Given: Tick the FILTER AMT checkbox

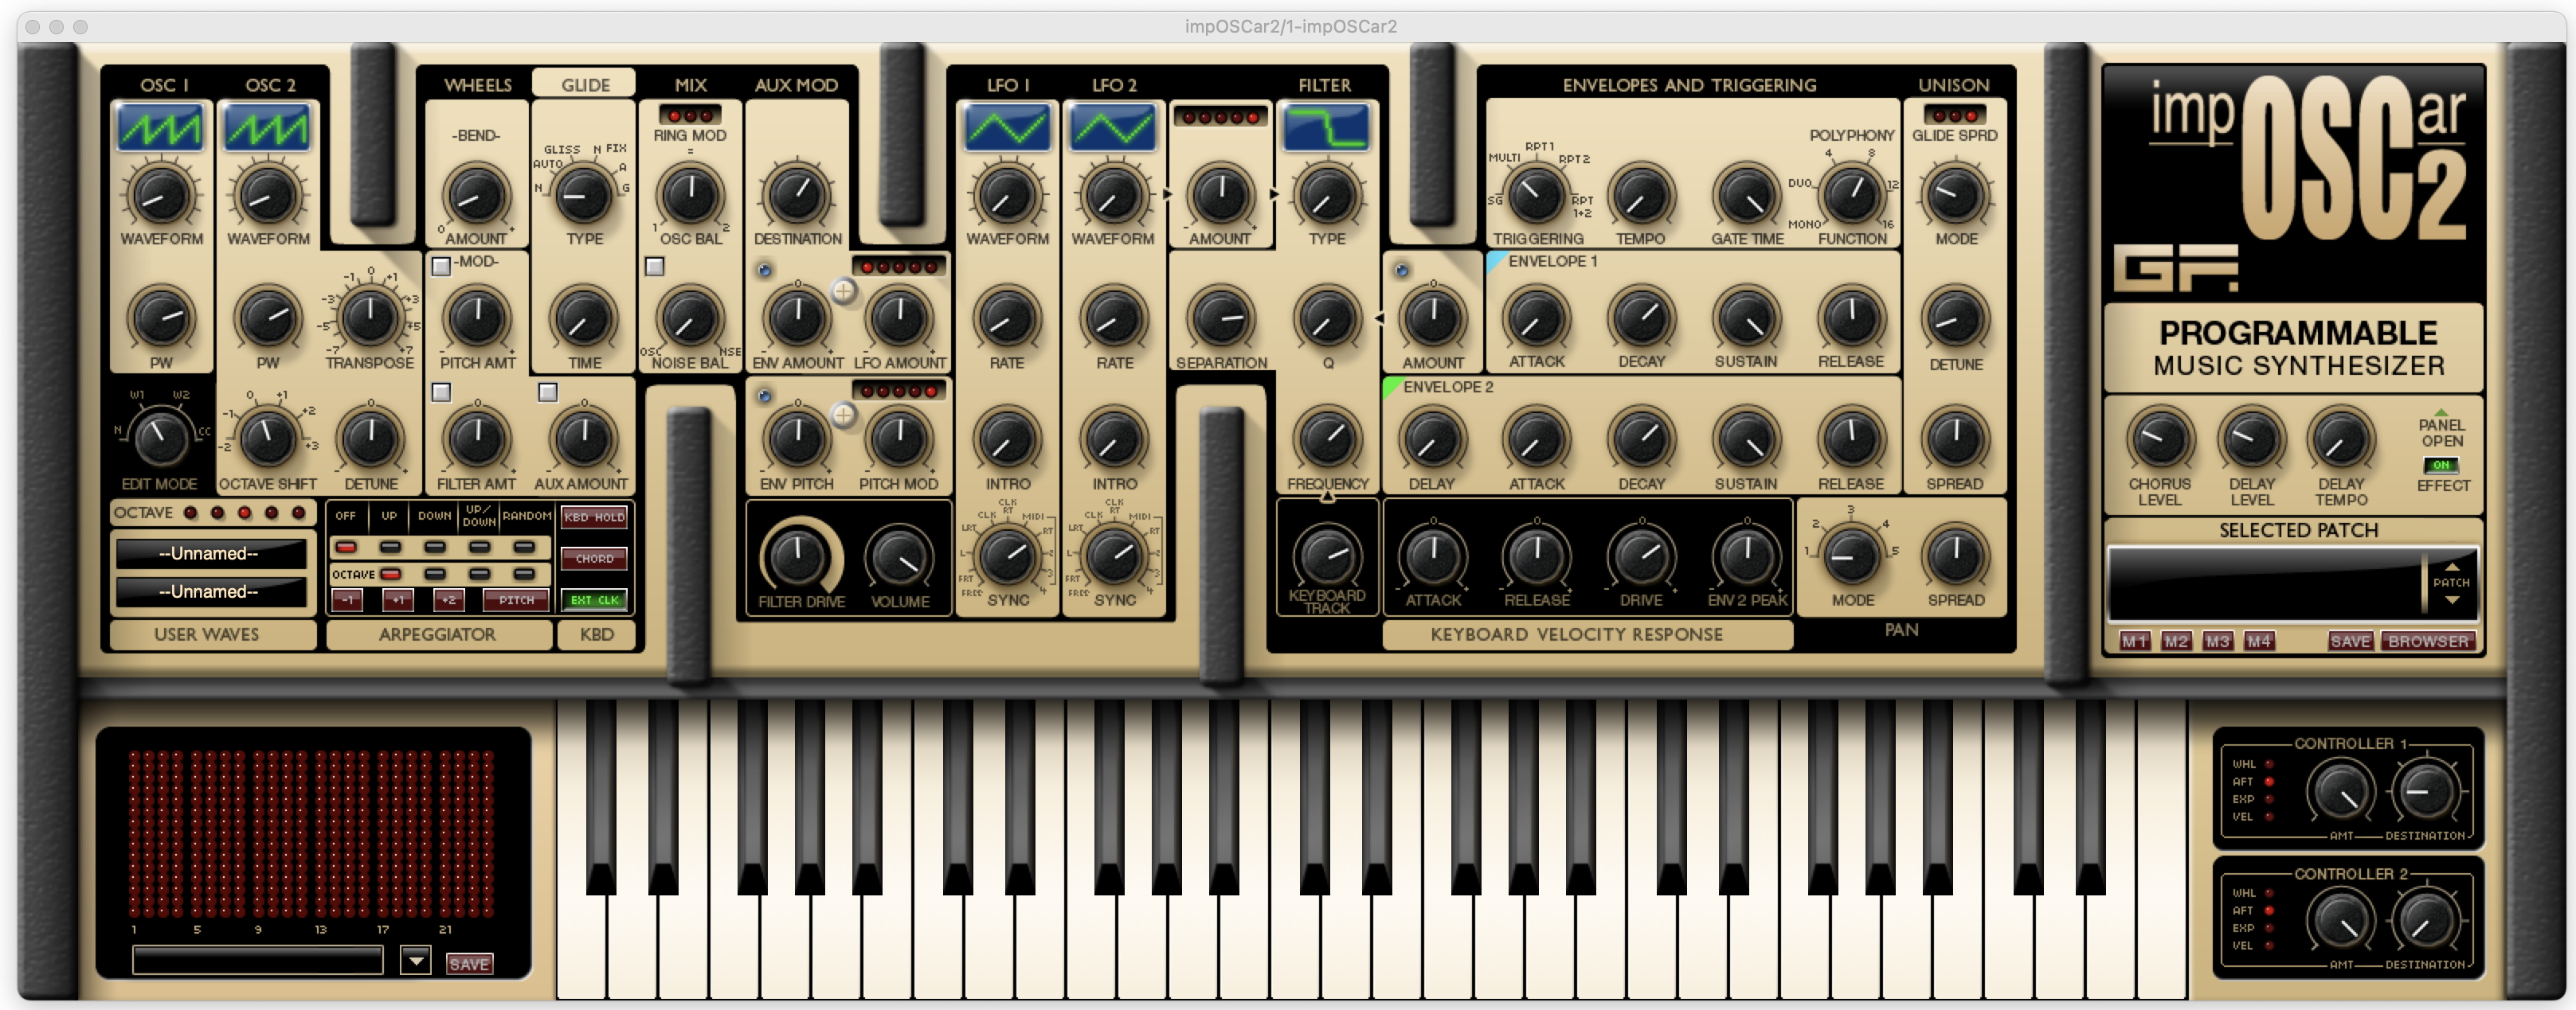Looking at the screenshot, I should click(441, 392).
